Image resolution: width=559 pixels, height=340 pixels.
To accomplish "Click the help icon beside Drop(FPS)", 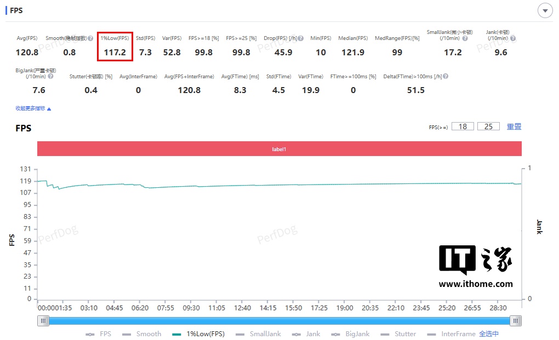I will (301, 38).
